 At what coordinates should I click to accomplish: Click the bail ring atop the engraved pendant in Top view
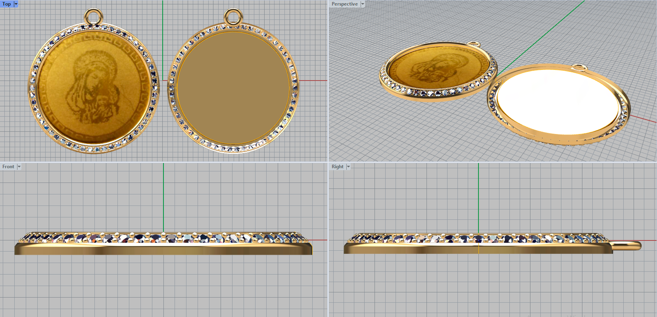click(93, 16)
